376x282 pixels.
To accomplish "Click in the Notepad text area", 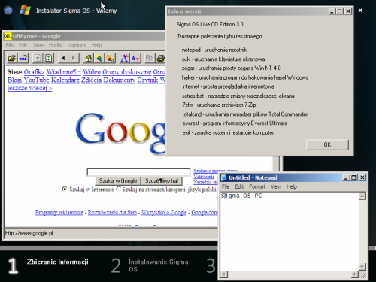I will click(289, 232).
